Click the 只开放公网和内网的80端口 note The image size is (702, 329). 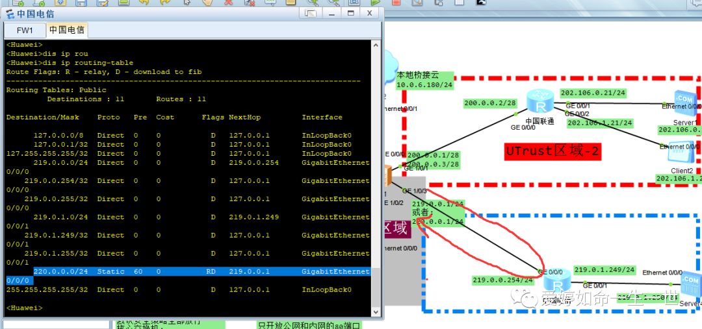[x=309, y=325]
